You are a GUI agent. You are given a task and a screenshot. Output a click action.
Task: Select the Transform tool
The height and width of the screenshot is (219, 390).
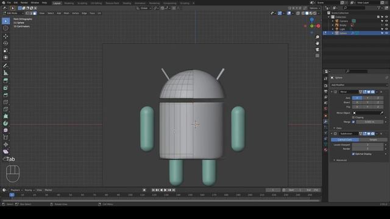[5, 58]
